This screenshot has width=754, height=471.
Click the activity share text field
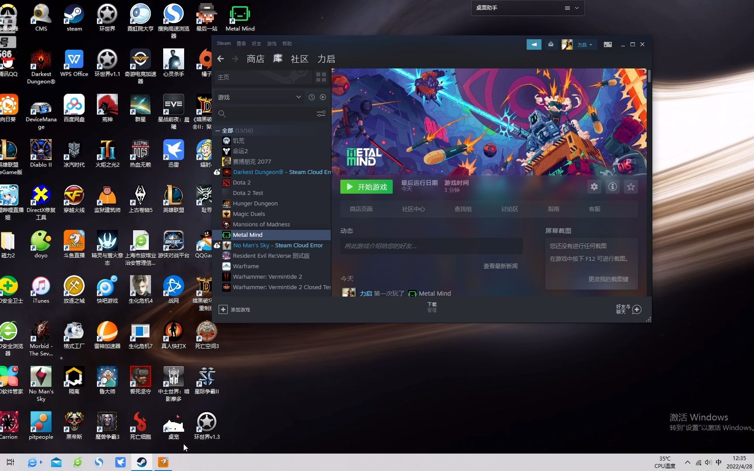pyautogui.click(x=431, y=246)
